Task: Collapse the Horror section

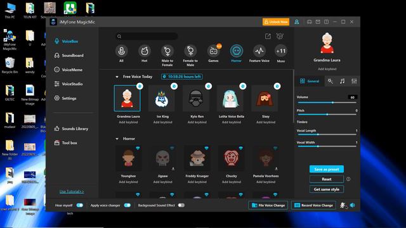Action: click(117, 139)
